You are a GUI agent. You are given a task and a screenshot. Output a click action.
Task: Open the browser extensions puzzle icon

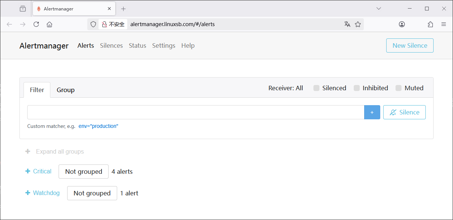click(430, 24)
